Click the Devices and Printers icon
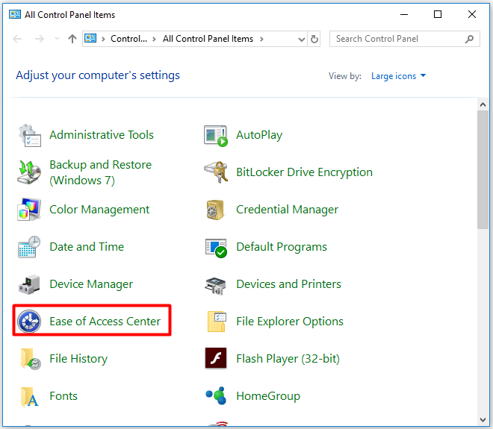 [x=215, y=286]
